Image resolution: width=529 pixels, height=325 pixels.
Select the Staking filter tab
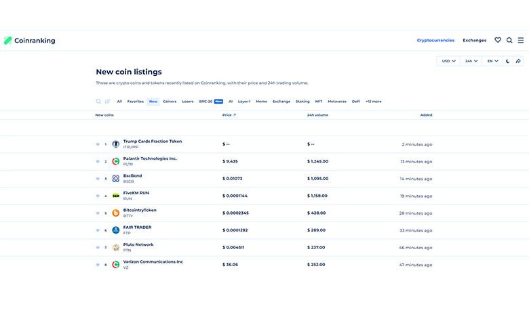click(x=302, y=102)
